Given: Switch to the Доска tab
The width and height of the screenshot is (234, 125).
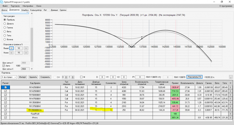Looking at the screenshot, I should 4,10.
